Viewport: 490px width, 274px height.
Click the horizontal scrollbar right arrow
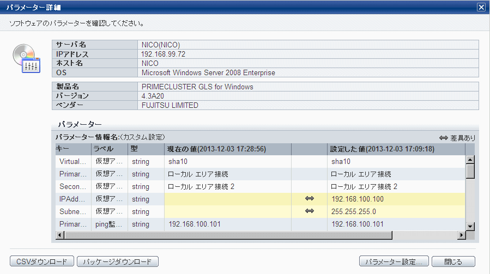[461, 235]
